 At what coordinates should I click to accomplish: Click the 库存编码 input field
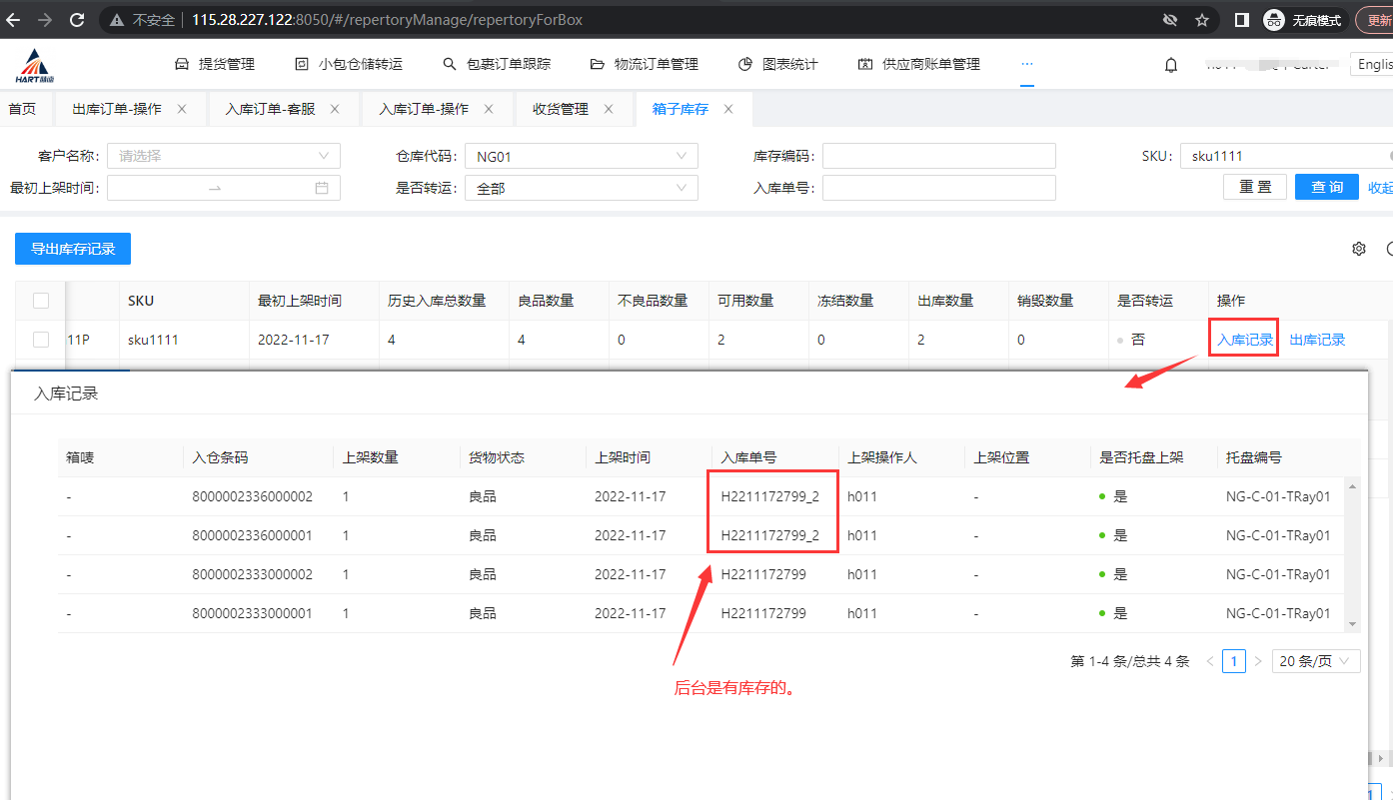938,156
